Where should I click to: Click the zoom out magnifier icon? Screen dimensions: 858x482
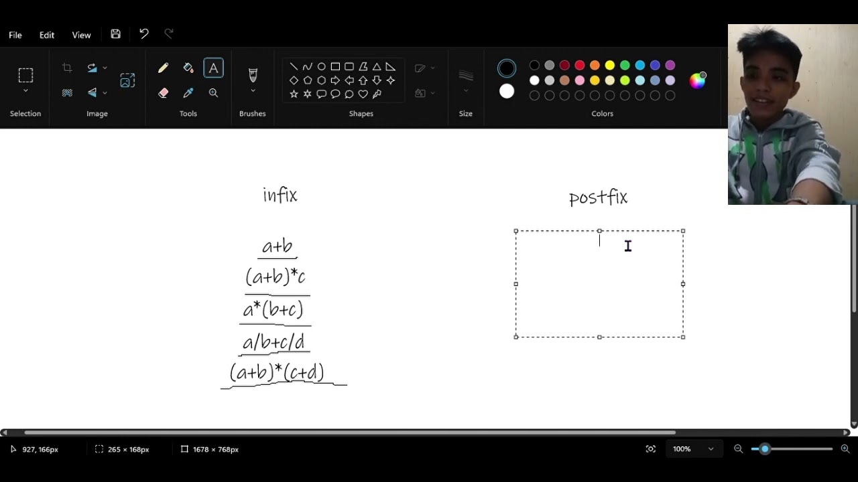pyautogui.click(x=738, y=449)
